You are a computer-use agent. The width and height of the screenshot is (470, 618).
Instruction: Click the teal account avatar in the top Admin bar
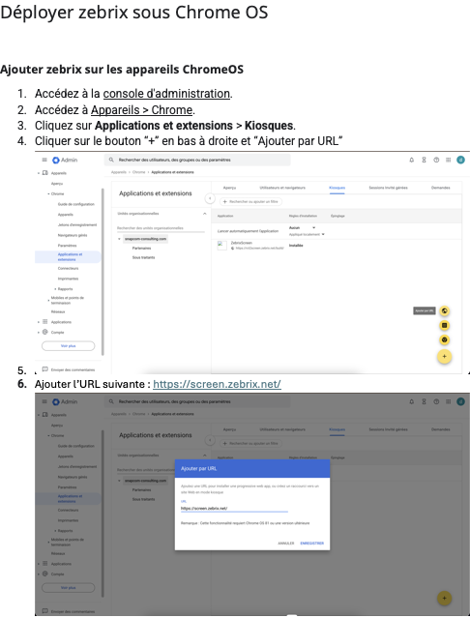click(x=460, y=160)
